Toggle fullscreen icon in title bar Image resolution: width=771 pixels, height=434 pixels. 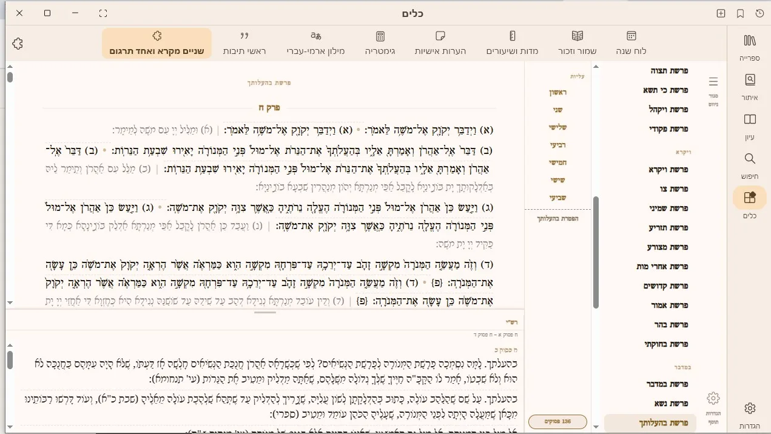[x=103, y=13]
